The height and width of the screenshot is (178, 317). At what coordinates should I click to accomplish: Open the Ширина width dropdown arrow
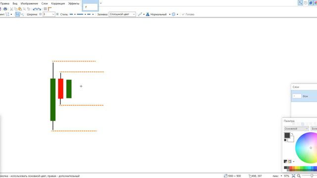coord(53,14)
